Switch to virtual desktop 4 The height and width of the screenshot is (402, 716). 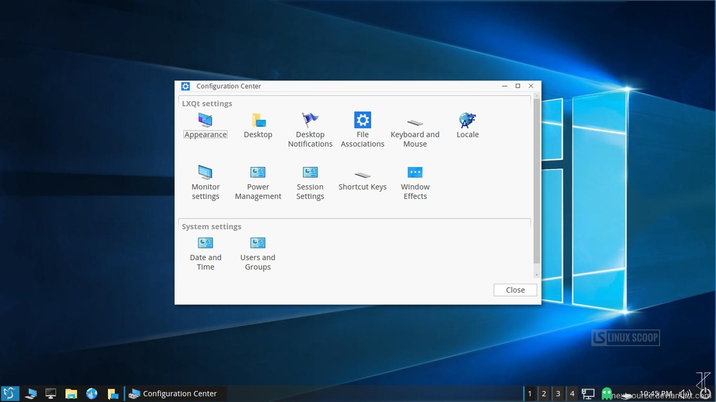pyautogui.click(x=572, y=394)
